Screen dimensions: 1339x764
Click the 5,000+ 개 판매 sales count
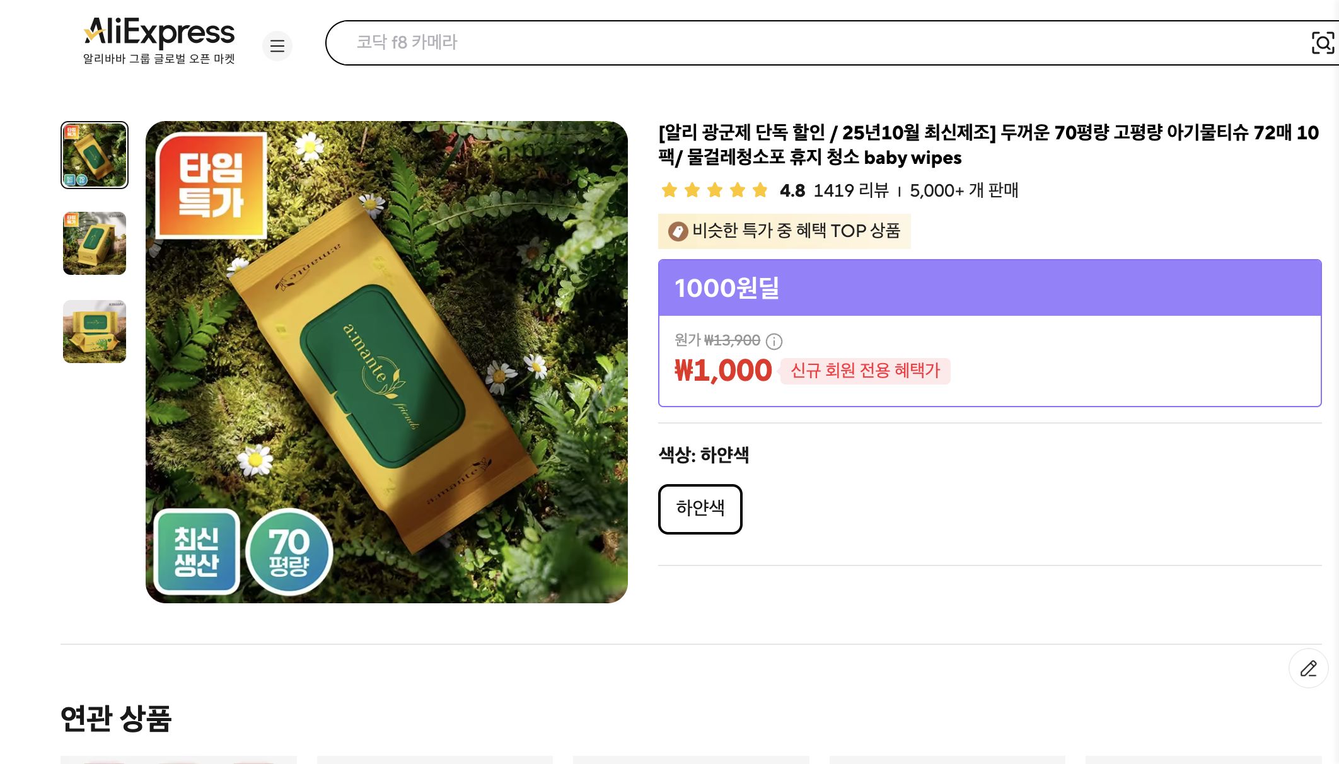tap(964, 190)
